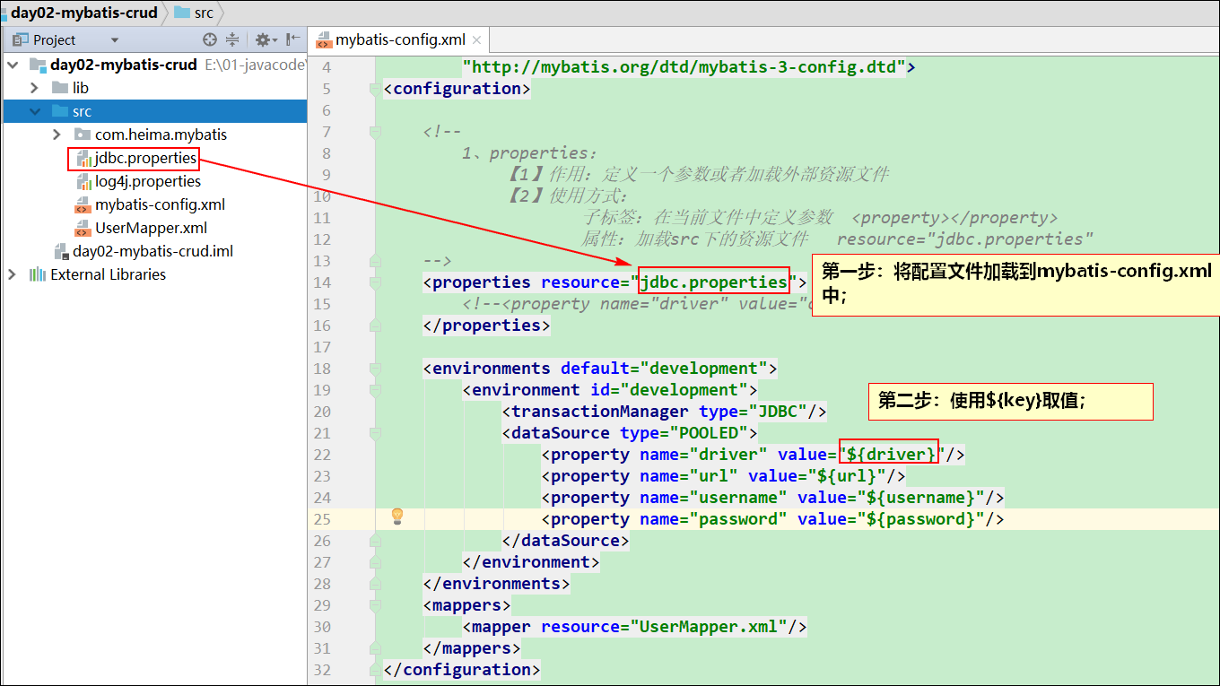The width and height of the screenshot is (1220, 686).
Task: Expand the com.heima.mybatis package
Action: click(57, 135)
